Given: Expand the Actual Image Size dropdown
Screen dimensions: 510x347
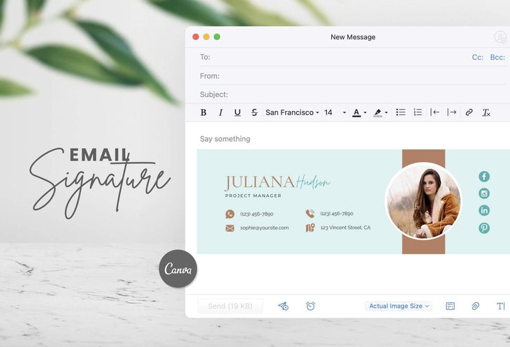Looking at the screenshot, I should tap(399, 306).
